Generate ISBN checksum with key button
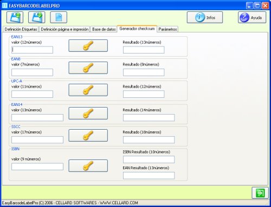 88,165
